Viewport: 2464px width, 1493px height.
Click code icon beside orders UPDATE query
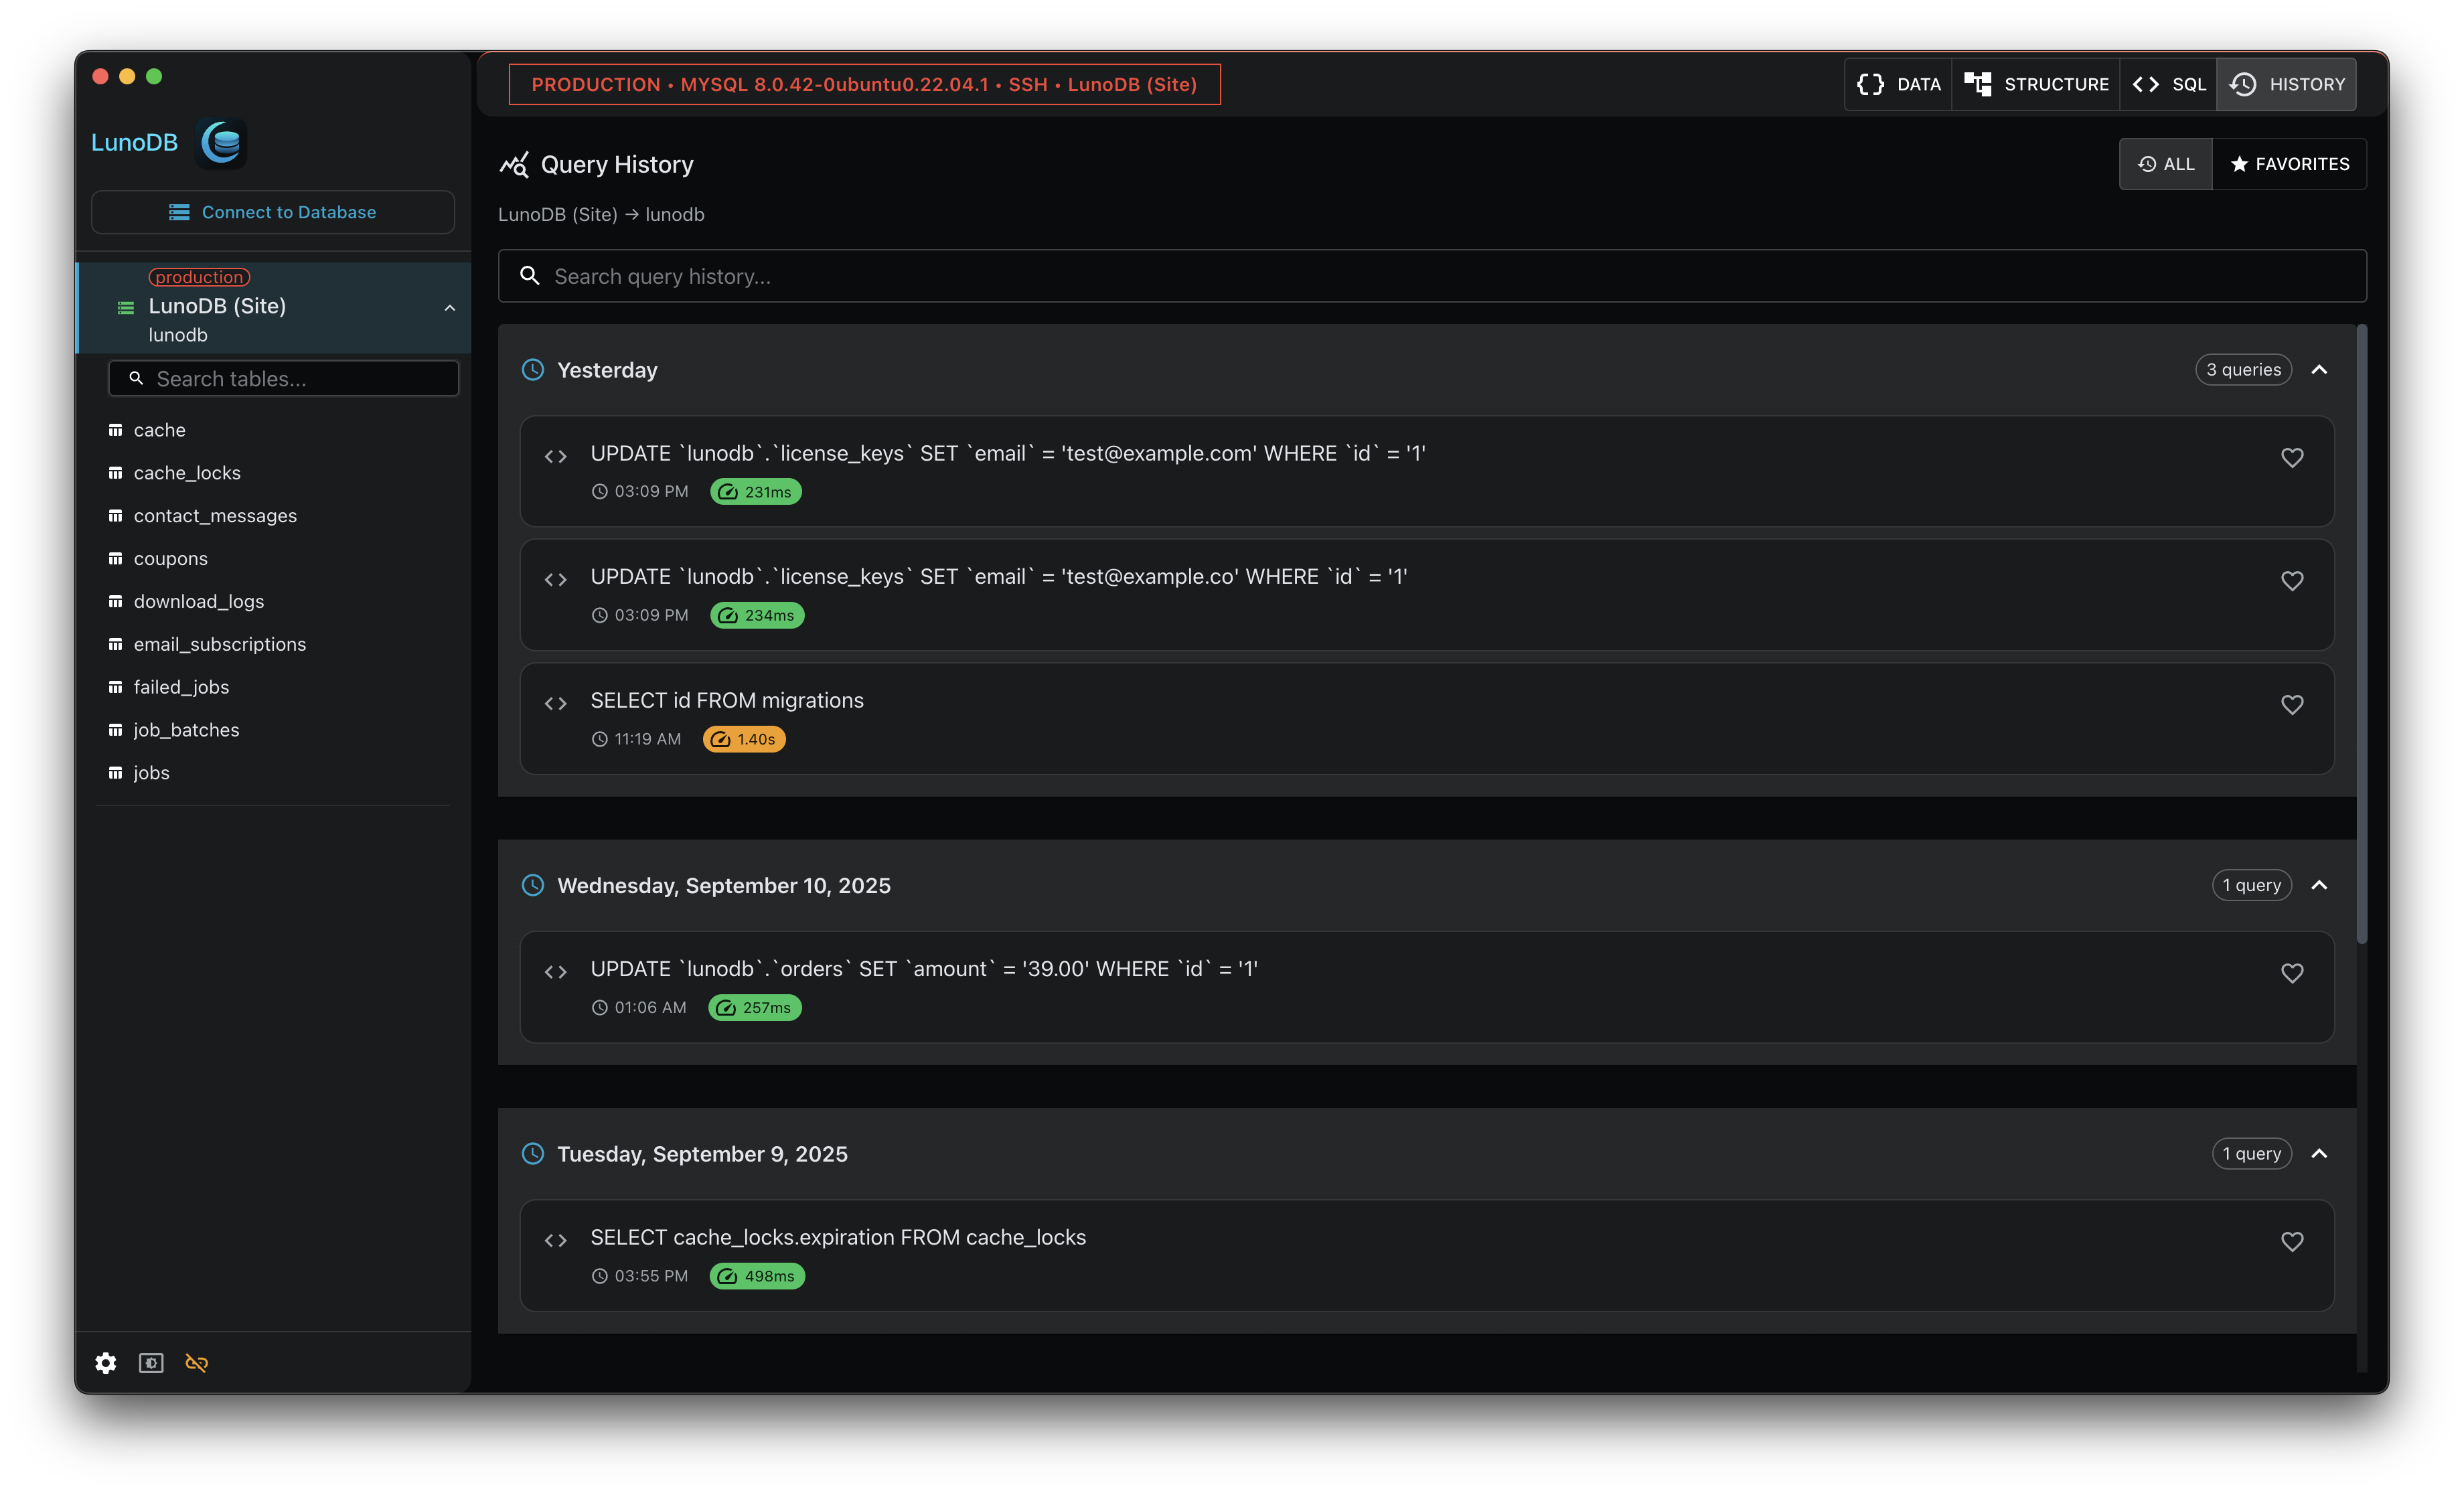556,972
